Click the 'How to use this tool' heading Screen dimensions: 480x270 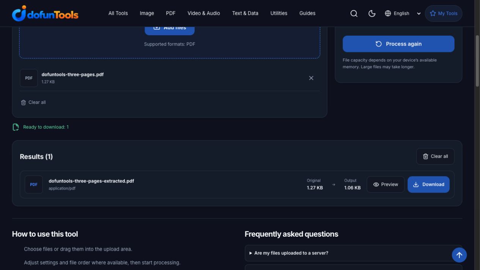pyautogui.click(x=45, y=234)
